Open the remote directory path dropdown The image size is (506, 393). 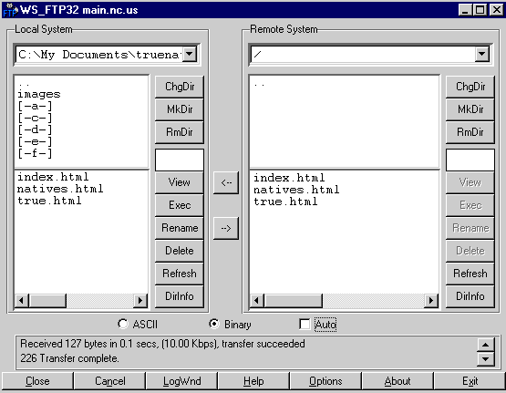481,54
